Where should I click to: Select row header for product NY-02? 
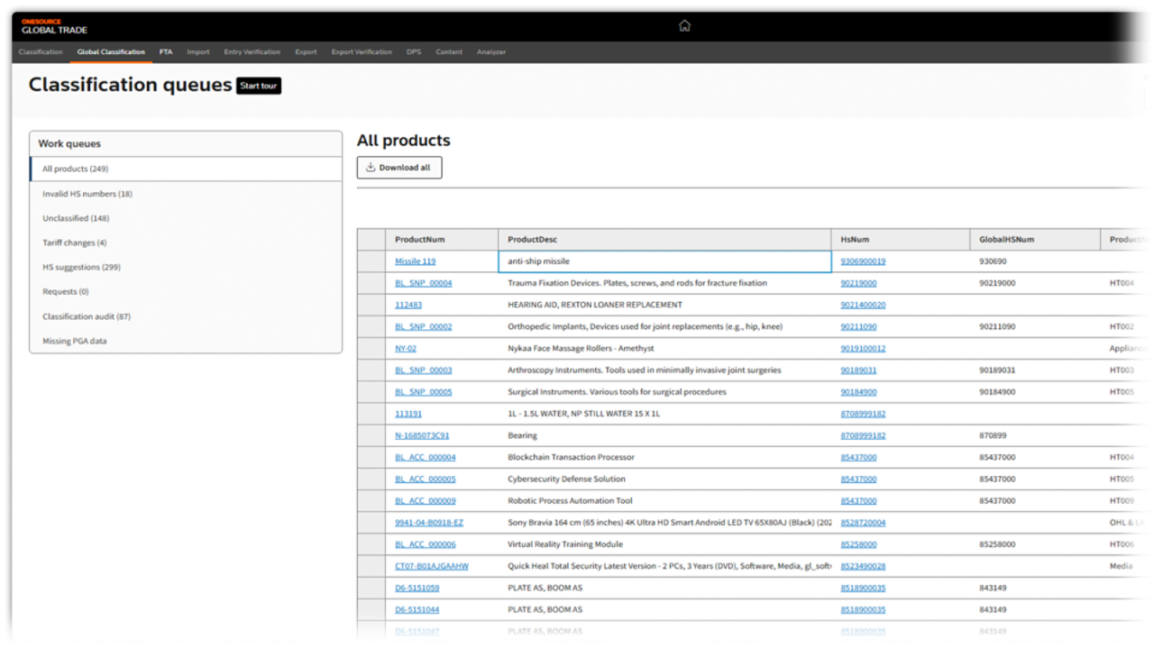[x=371, y=349]
